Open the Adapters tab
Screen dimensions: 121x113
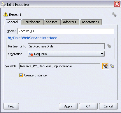pos(70,22)
